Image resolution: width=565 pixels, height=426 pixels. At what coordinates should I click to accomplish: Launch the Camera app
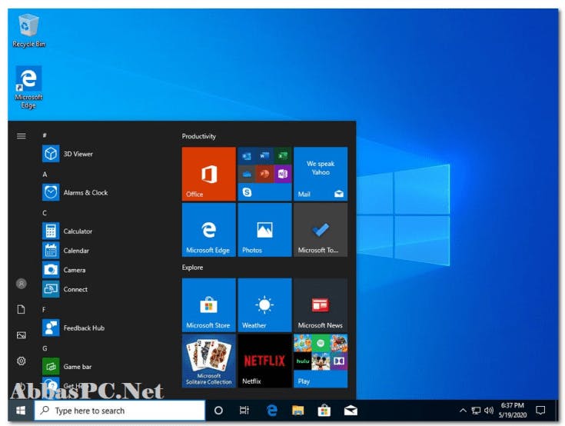(103, 270)
